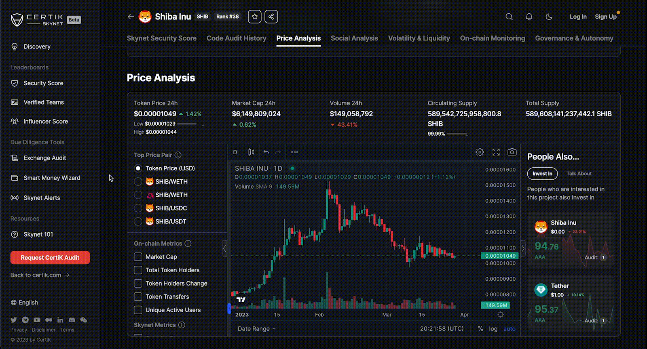Enter fullscreen chart mode
The image size is (647, 349).
click(x=496, y=152)
